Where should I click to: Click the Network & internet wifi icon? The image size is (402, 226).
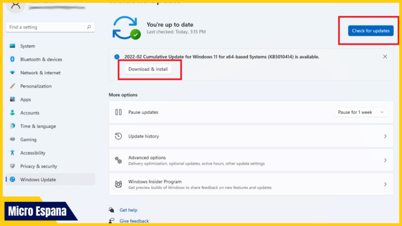click(13, 73)
